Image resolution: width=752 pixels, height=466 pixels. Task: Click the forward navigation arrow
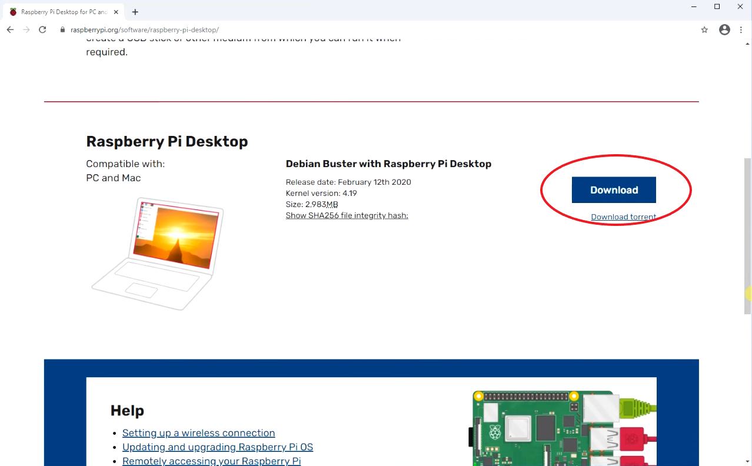[26, 29]
